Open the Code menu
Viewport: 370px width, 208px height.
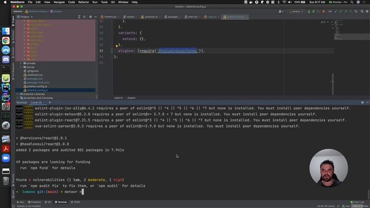point(71,2)
